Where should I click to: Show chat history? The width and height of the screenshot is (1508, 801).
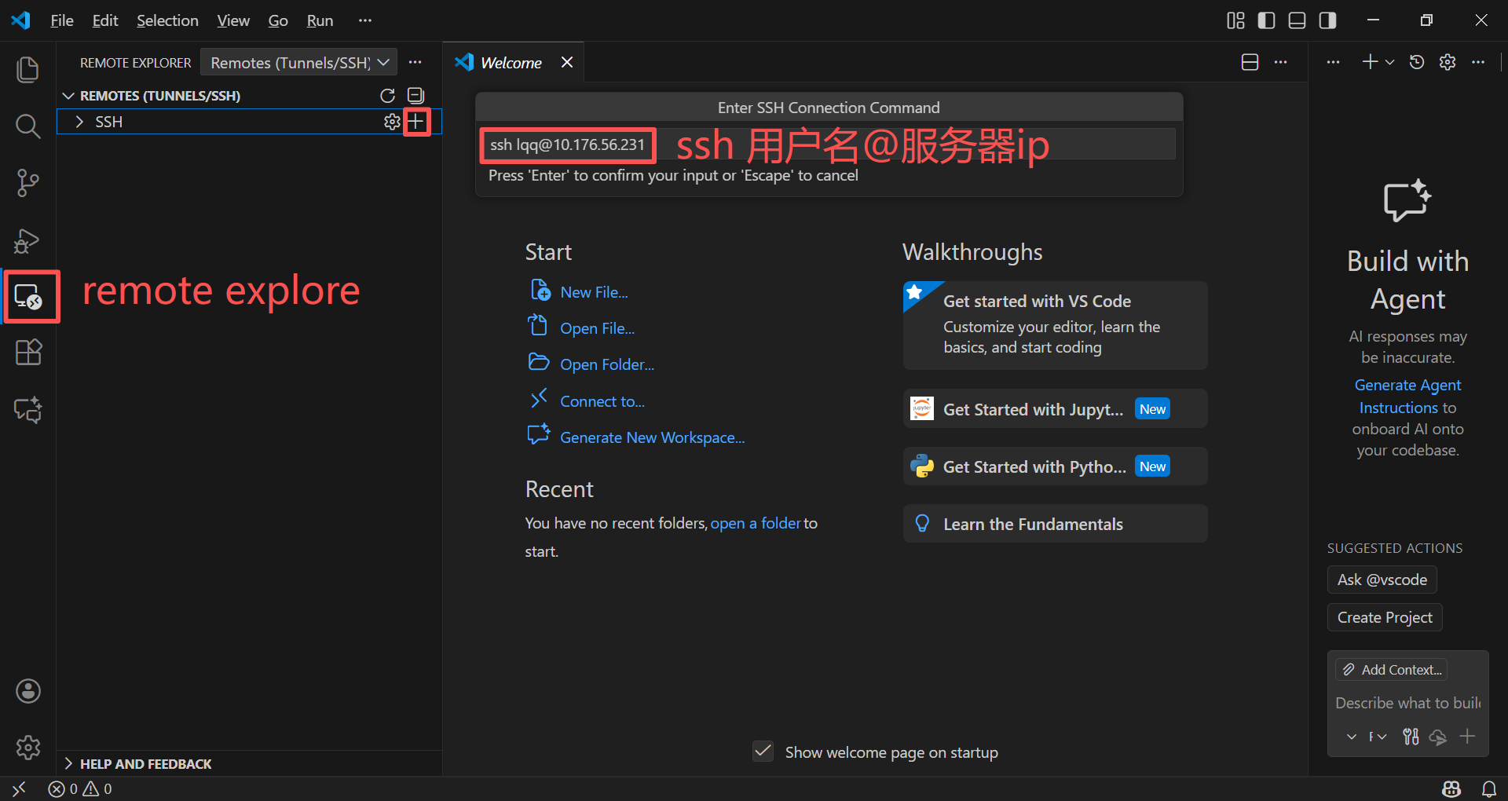pyautogui.click(x=1417, y=62)
